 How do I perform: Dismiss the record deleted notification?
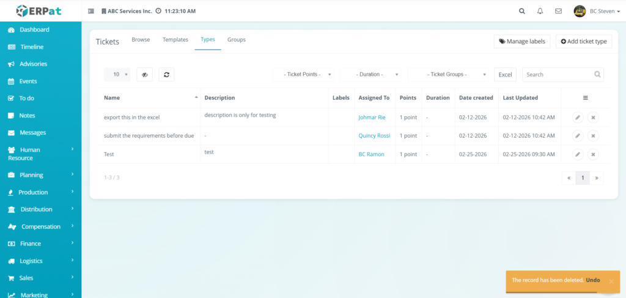pos(611,281)
